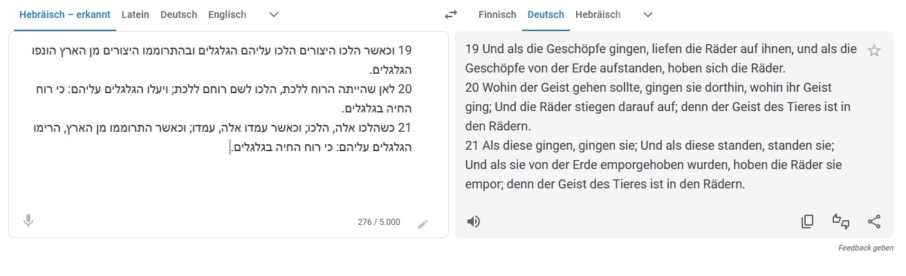The height and width of the screenshot is (276, 906).
Task: Select Deutsch as target language
Action: tap(546, 14)
